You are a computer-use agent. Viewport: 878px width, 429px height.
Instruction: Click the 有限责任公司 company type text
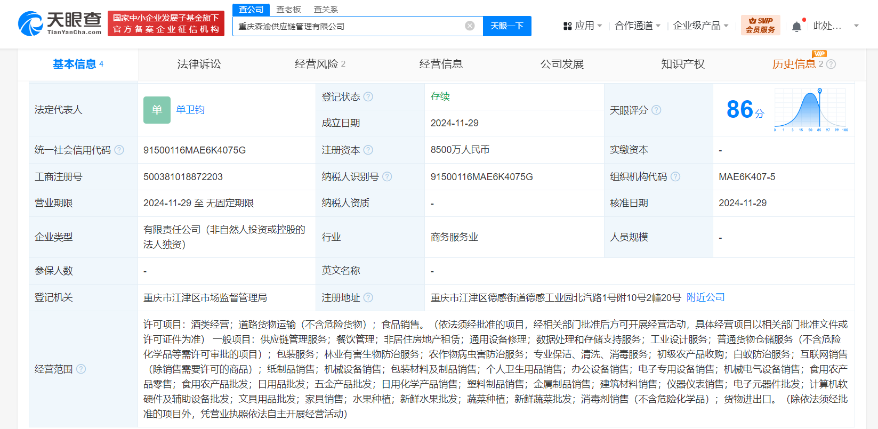[x=224, y=237]
